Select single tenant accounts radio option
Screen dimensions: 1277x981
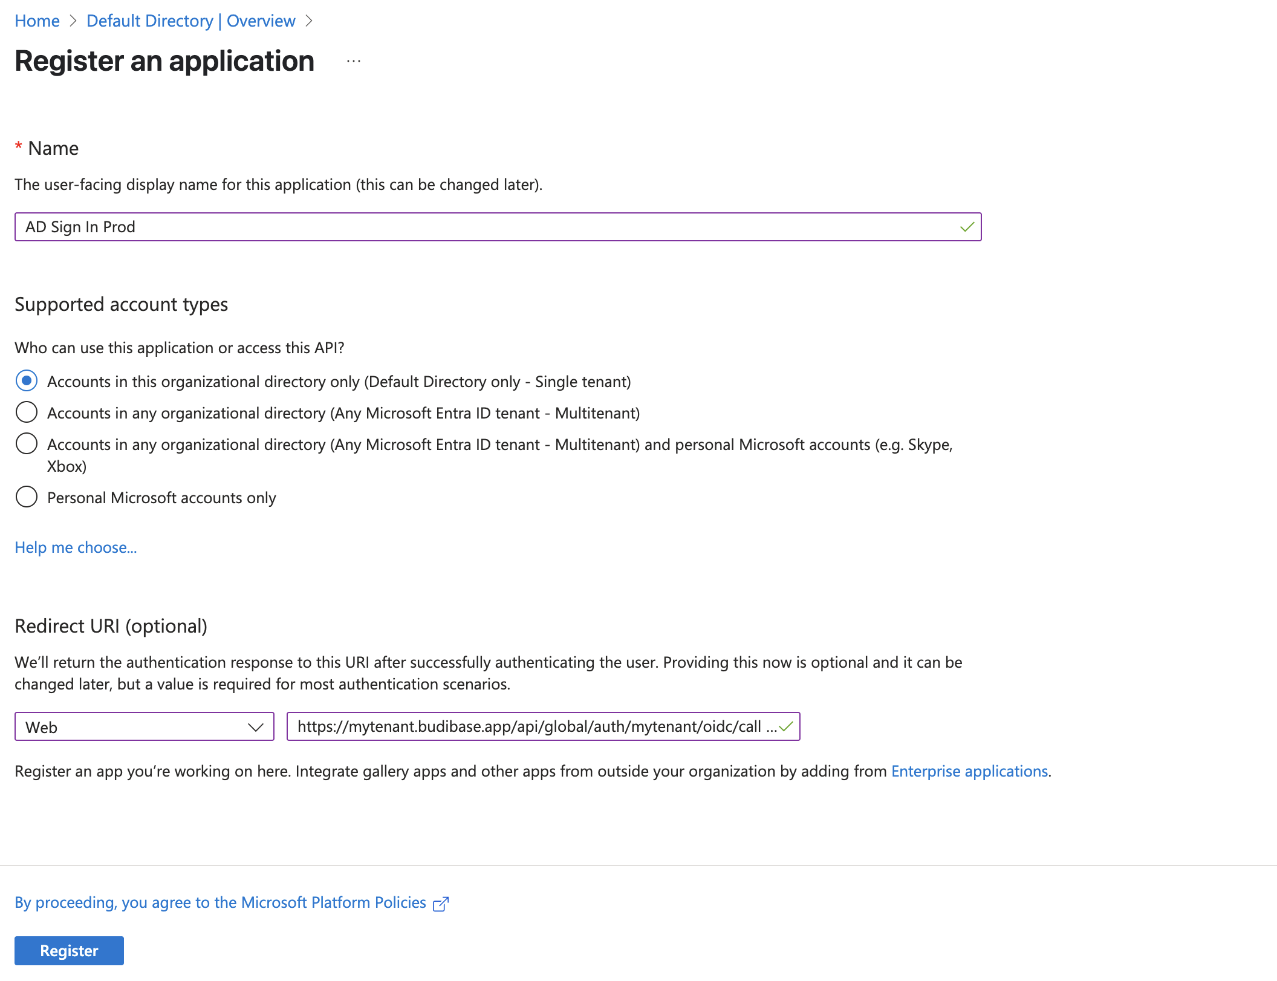click(27, 381)
